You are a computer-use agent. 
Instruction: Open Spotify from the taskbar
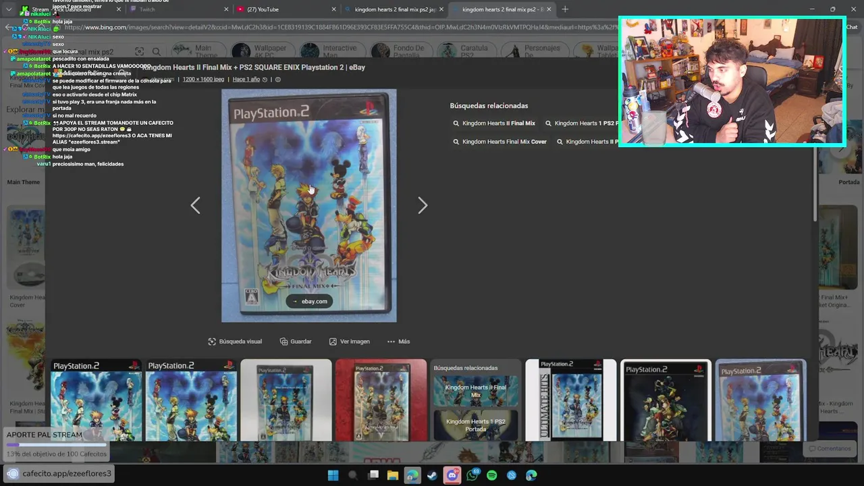pyautogui.click(x=491, y=476)
